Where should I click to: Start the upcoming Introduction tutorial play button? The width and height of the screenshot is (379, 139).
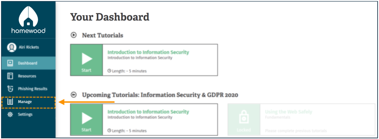[x=86, y=119]
